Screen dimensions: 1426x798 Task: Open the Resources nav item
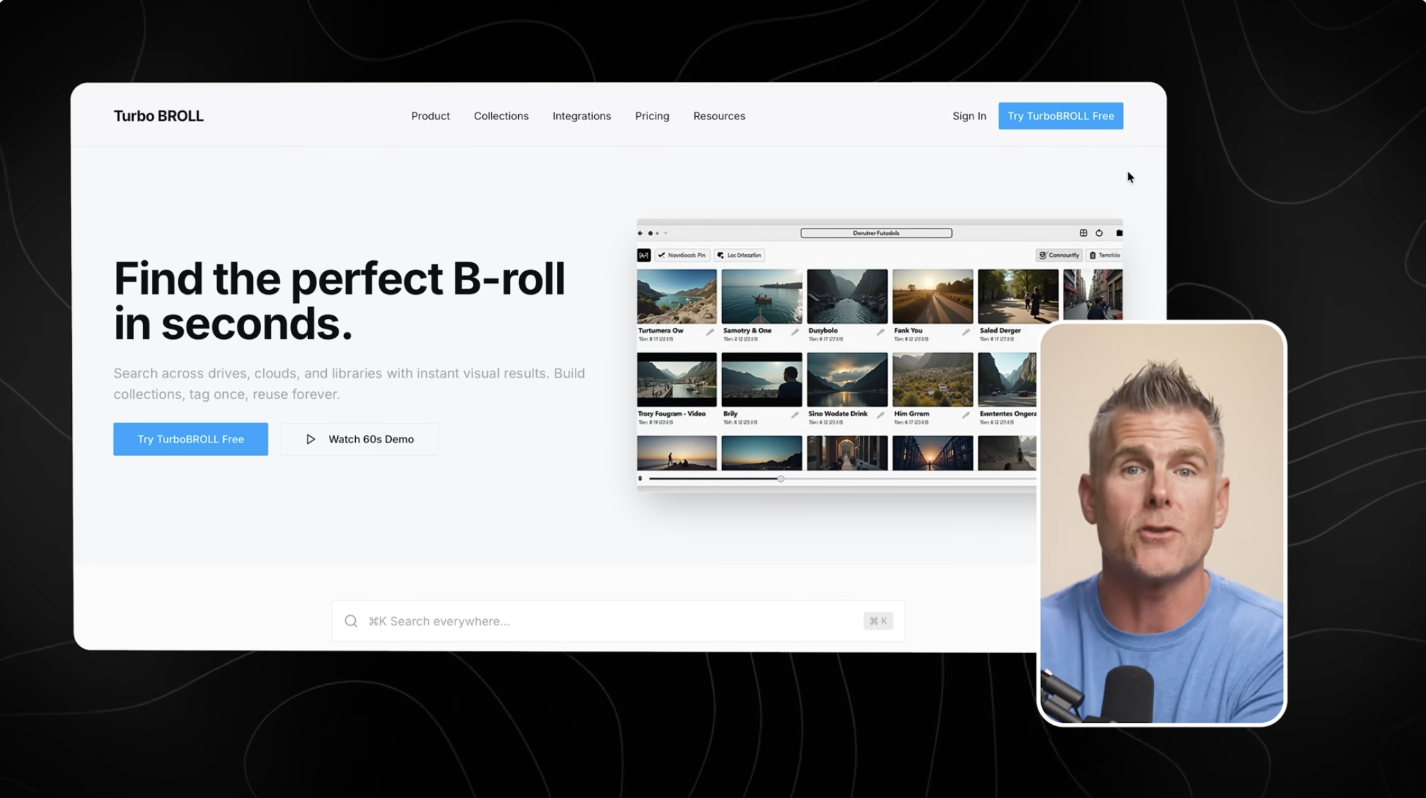click(719, 116)
